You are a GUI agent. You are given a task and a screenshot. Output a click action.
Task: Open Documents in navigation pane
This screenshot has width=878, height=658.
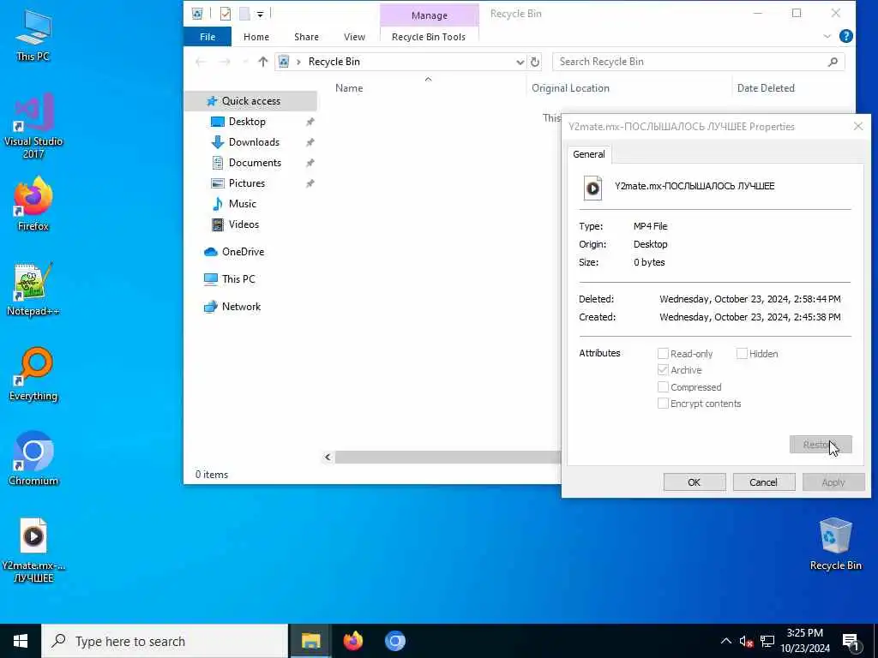255,163
